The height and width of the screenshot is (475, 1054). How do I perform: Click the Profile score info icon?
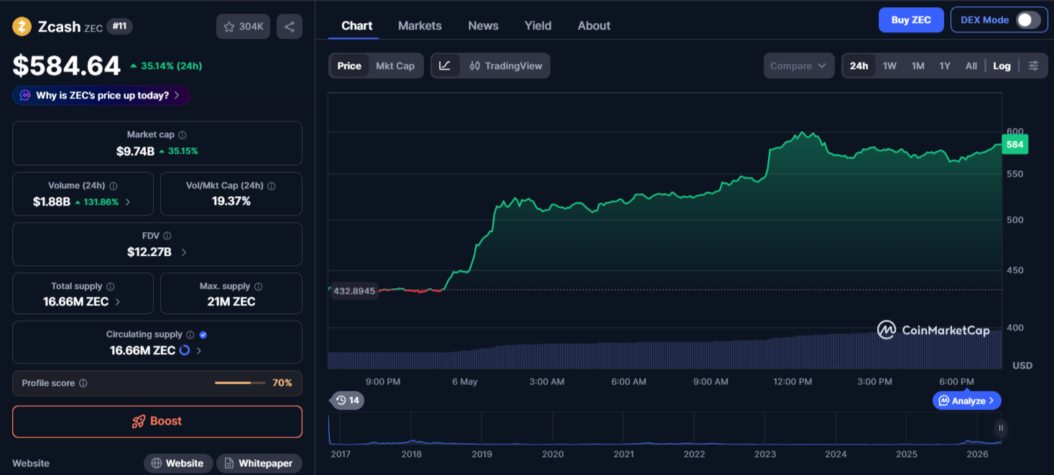83,383
